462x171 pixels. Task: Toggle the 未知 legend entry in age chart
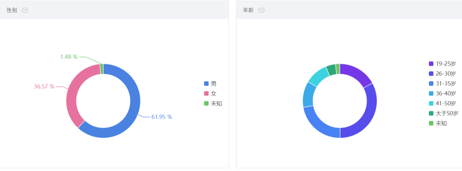pos(438,123)
